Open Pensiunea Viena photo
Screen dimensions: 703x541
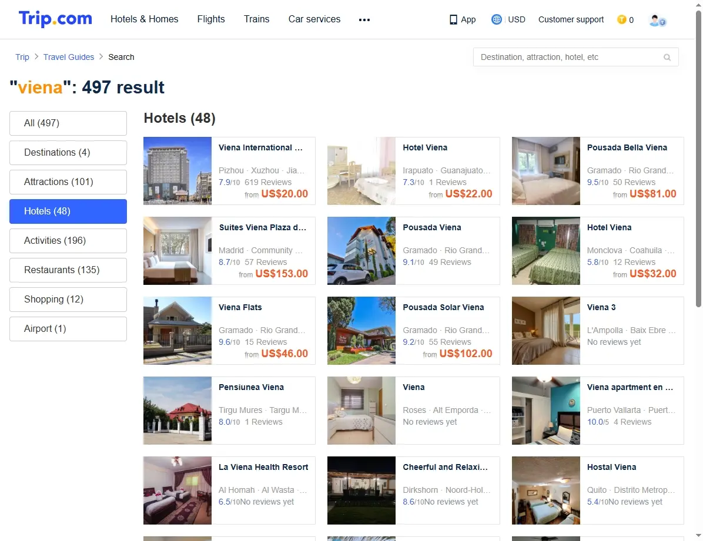pyautogui.click(x=178, y=411)
